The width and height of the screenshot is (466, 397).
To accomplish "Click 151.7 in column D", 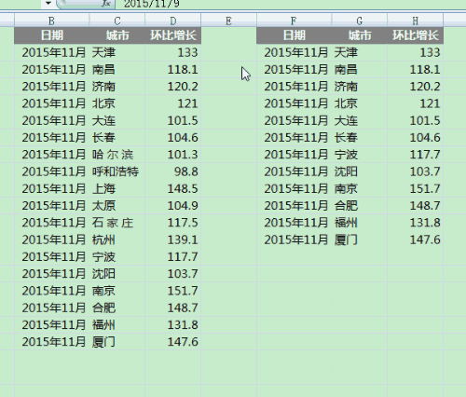I will pyautogui.click(x=173, y=291).
